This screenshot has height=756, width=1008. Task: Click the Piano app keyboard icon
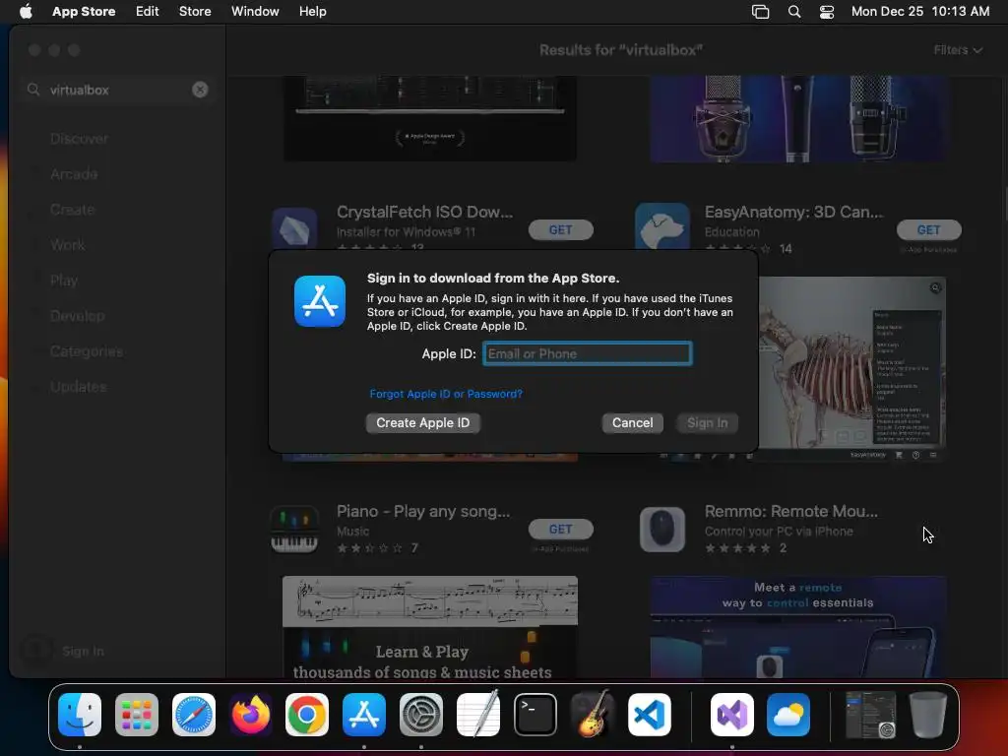click(294, 530)
